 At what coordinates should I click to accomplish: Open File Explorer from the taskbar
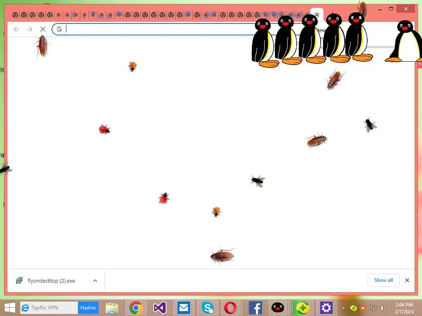click(x=112, y=308)
